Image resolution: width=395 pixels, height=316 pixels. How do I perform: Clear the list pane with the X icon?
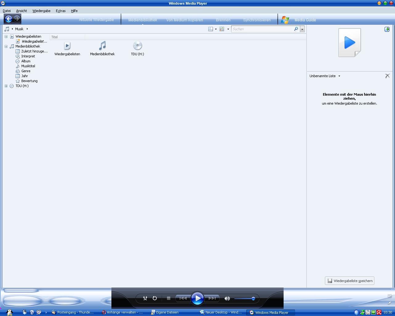[387, 76]
